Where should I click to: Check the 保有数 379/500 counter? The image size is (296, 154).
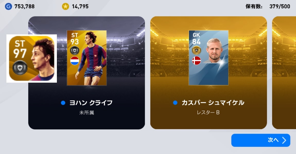point(268,6)
